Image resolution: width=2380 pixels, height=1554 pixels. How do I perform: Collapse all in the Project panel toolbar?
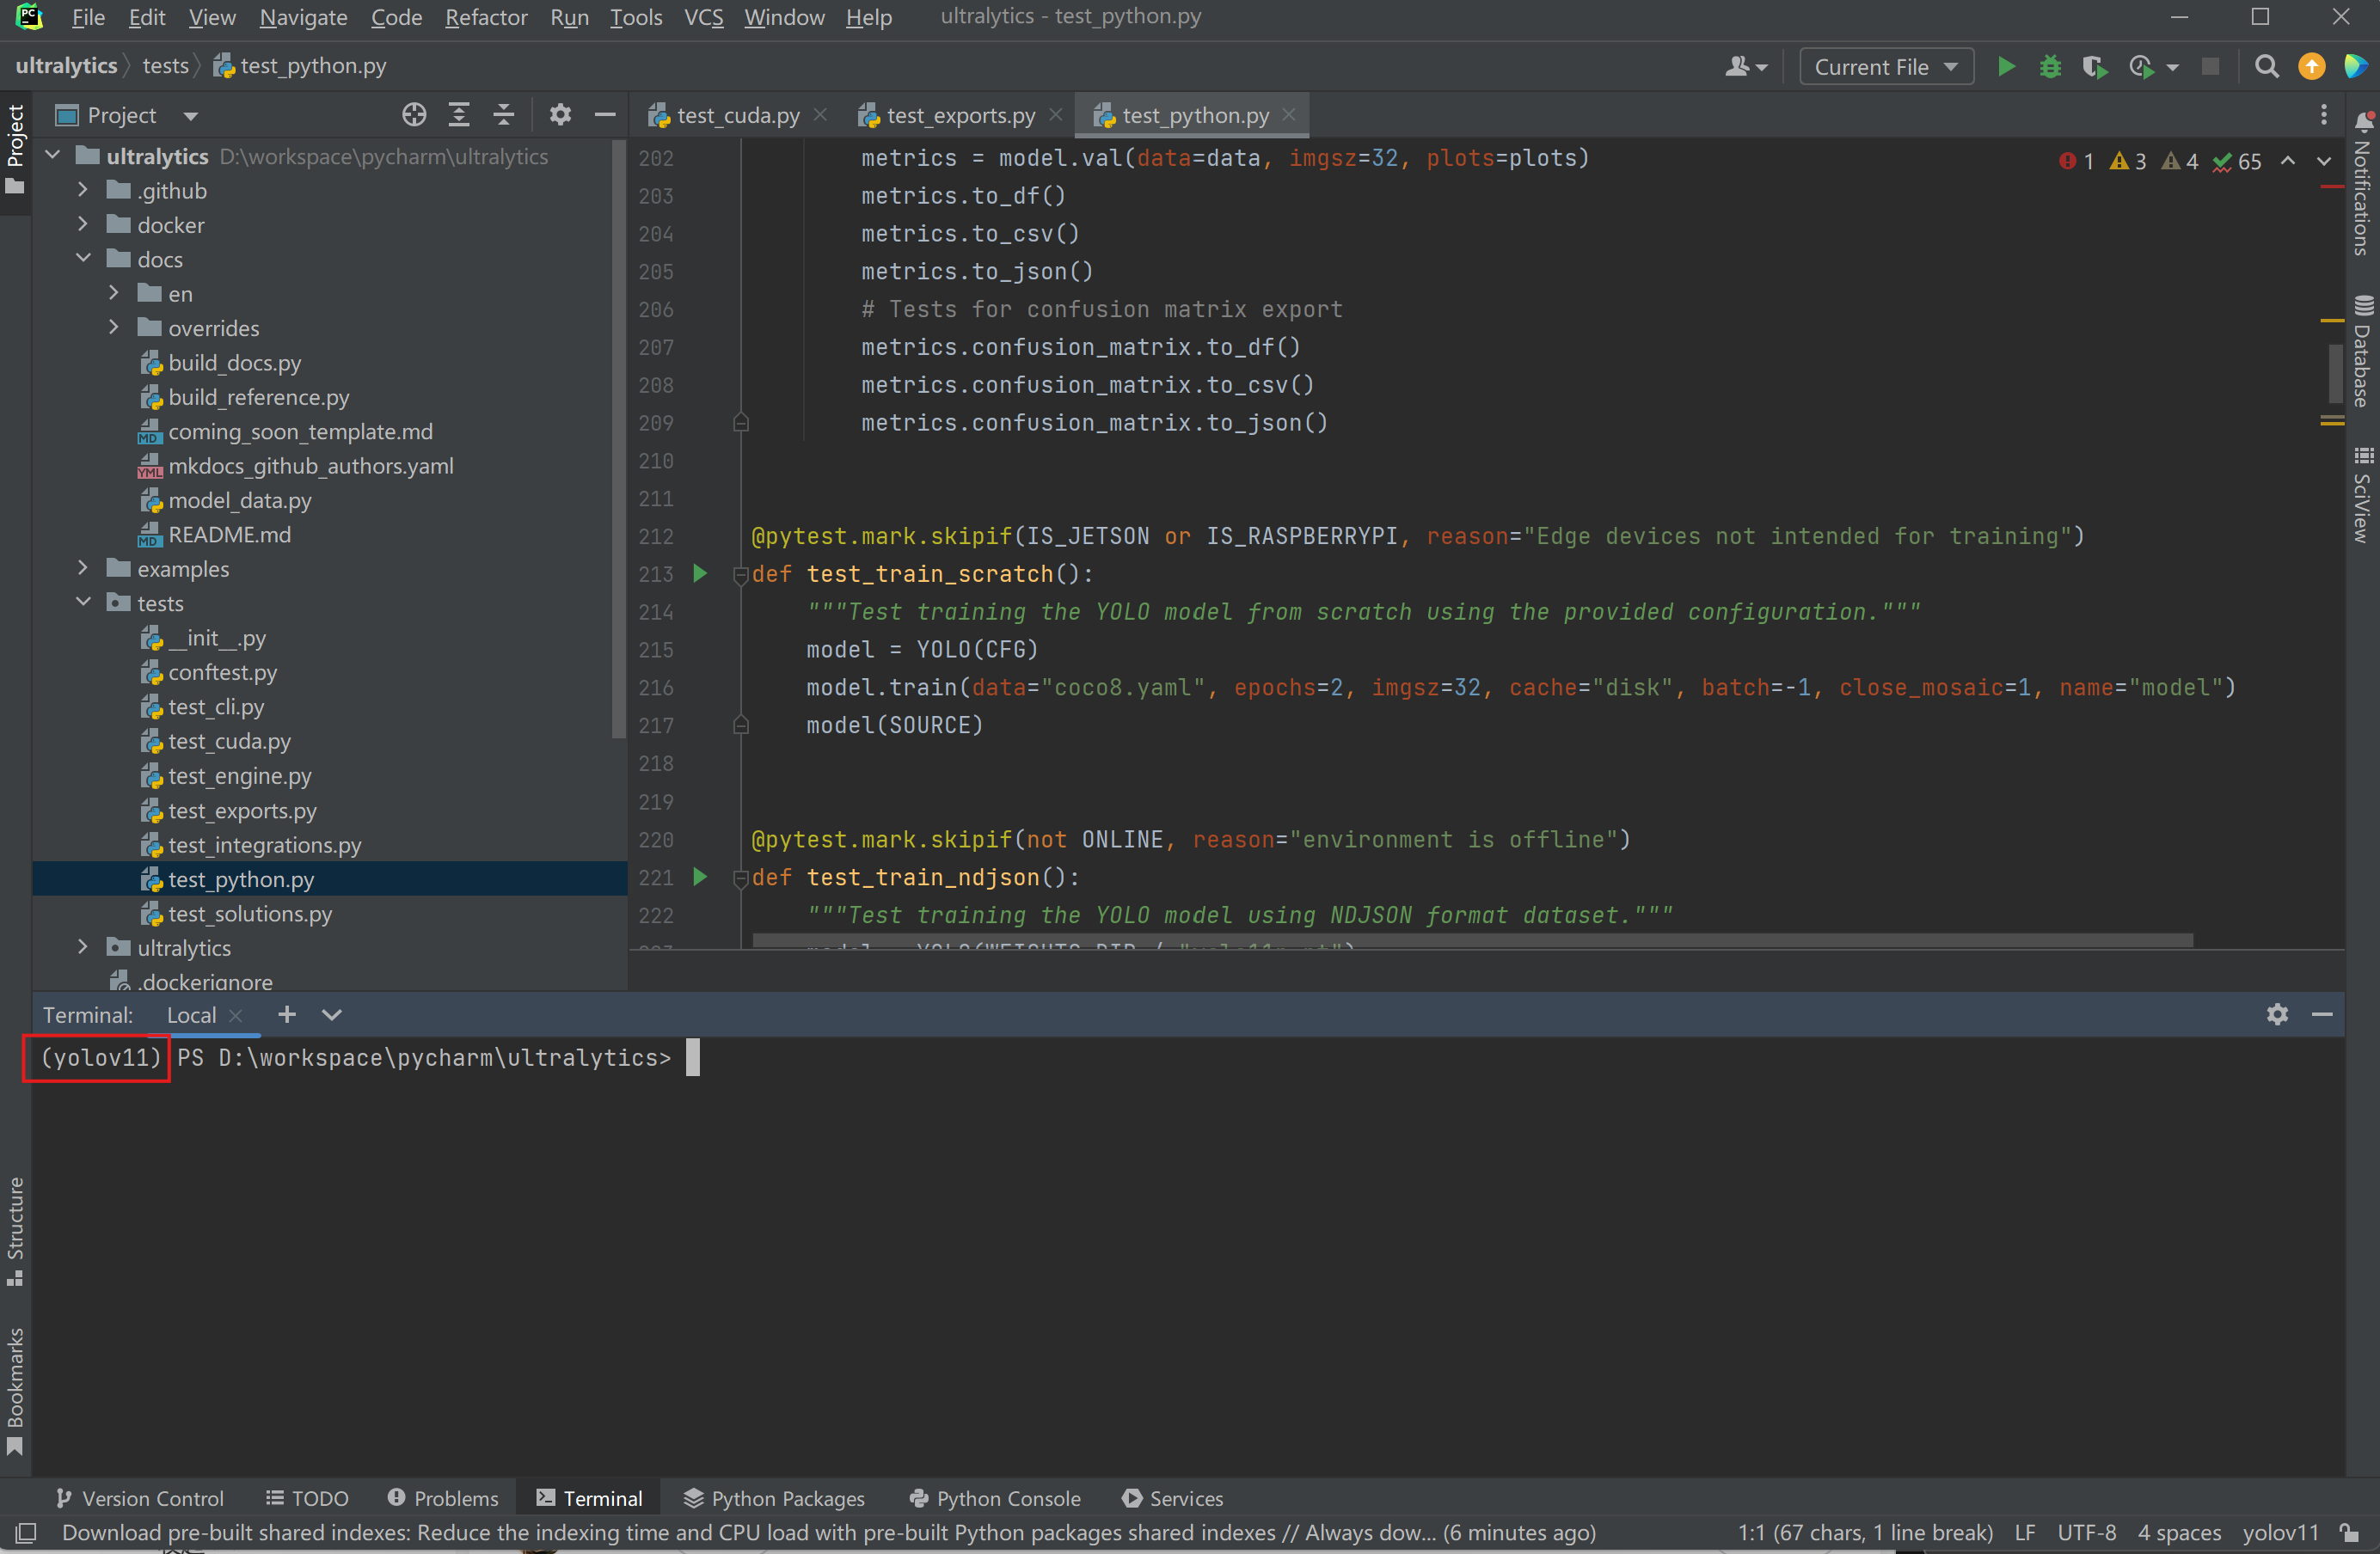(x=504, y=115)
